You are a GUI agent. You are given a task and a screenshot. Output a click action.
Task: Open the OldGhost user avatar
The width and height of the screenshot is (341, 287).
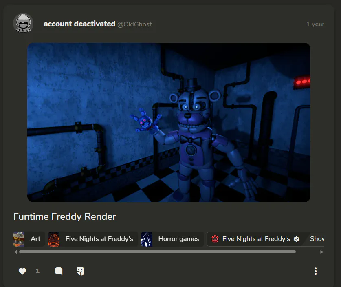coord(23,24)
